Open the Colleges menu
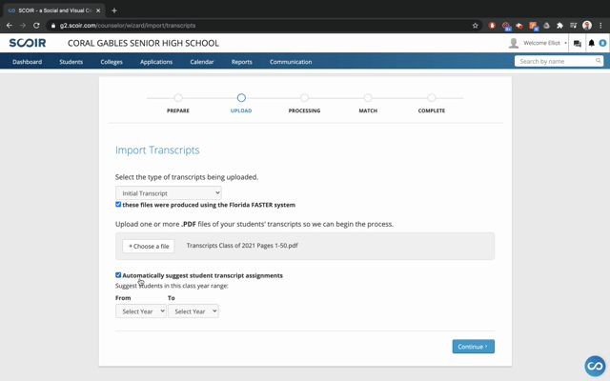Image resolution: width=610 pixels, height=381 pixels. click(x=112, y=61)
